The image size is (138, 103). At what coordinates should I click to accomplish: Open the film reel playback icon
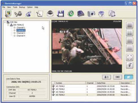click(18, 14)
